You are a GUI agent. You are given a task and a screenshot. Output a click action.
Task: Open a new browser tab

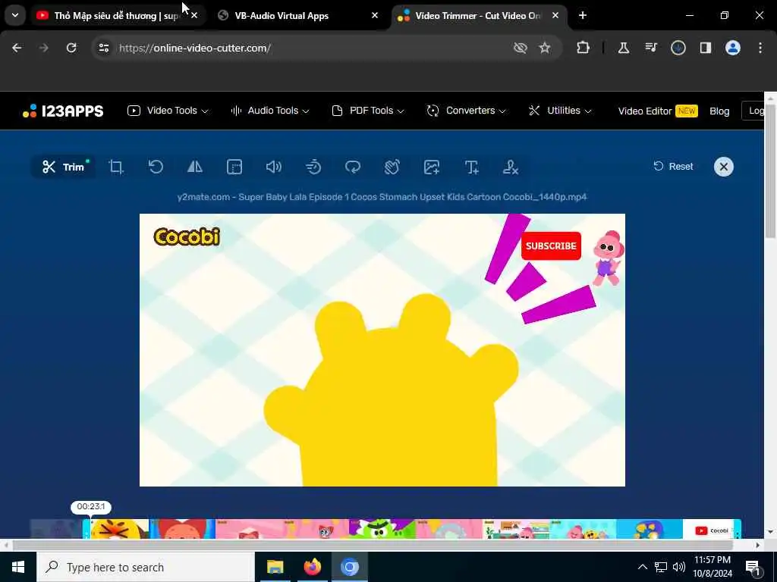point(583,15)
